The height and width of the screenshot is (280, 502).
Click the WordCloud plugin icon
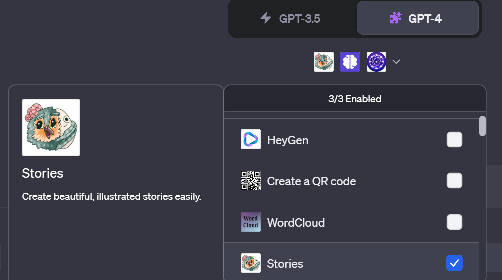click(x=251, y=222)
